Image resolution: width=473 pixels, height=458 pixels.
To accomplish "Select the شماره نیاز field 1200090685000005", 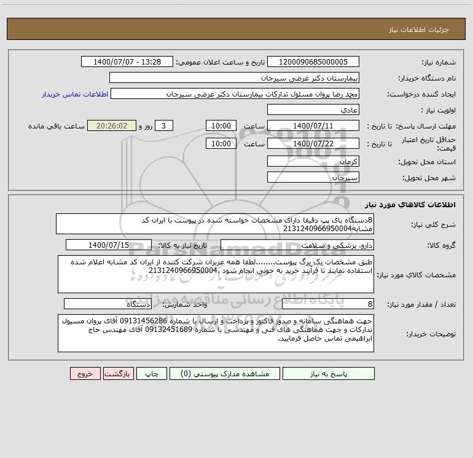I will [x=313, y=61].
